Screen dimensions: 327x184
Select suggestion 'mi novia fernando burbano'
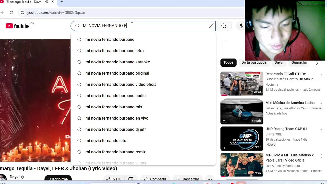(x=143, y=39)
